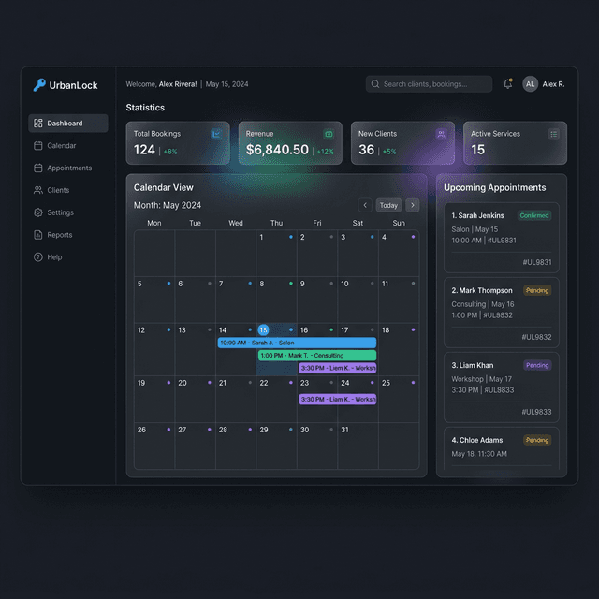Open the 1. Sarah Jenkins appointment
The image size is (599, 599).
pos(502,238)
